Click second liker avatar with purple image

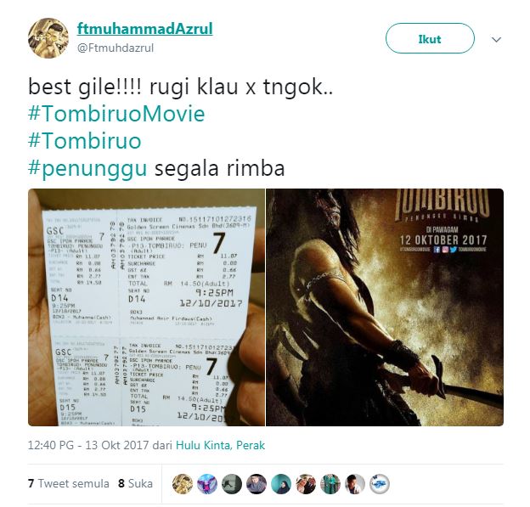coord(207,484)
